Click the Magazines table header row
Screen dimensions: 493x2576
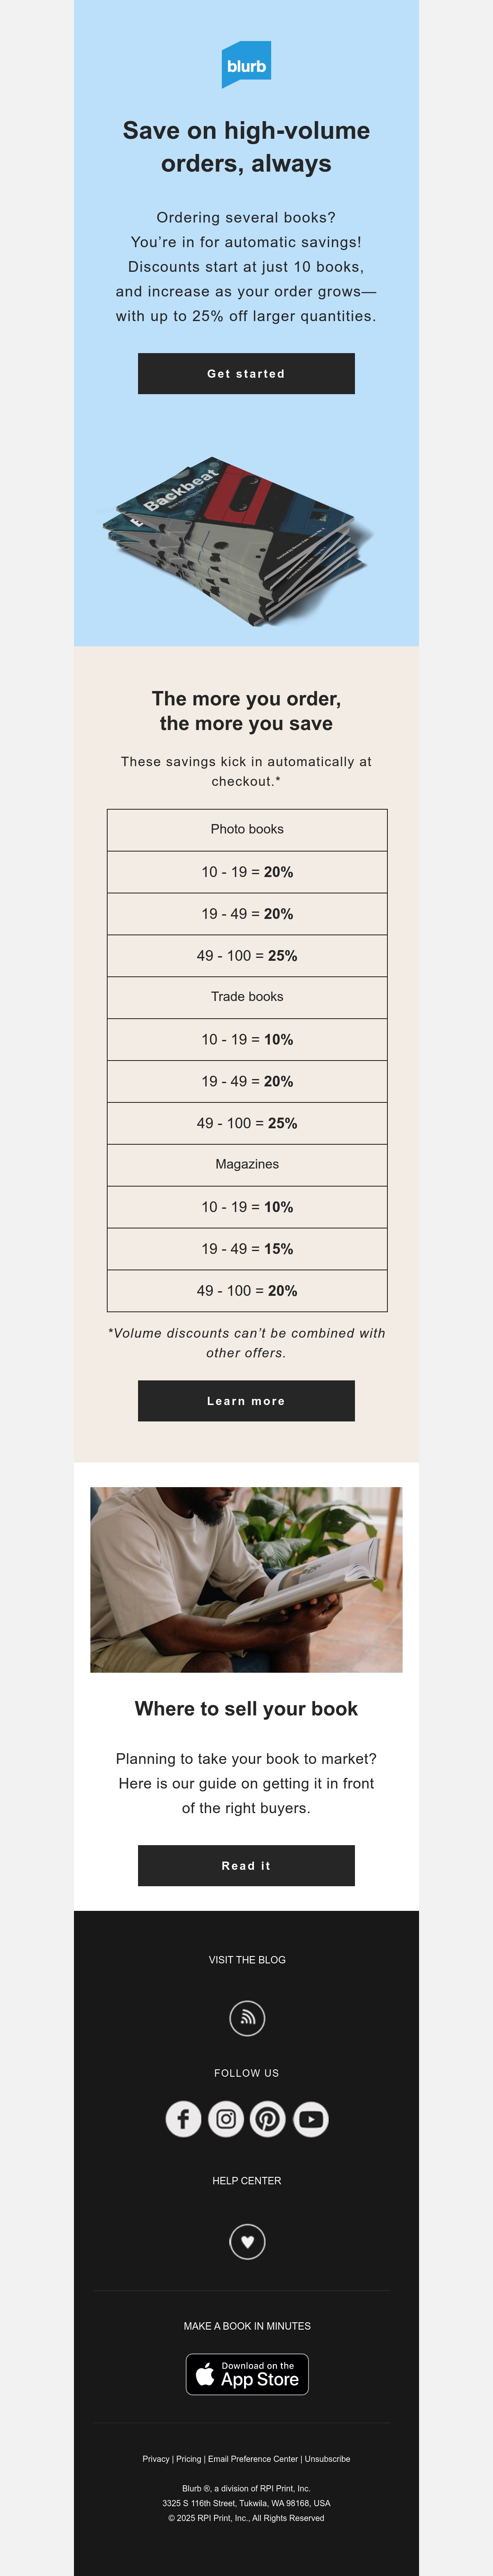point(247,1165)
